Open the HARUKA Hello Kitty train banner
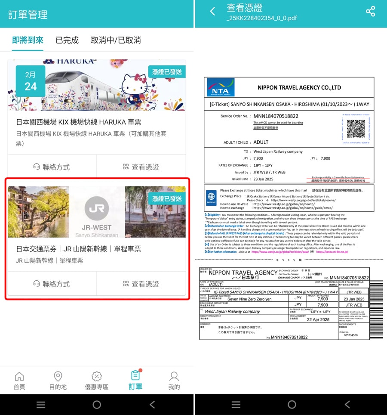 [x=97, y=85]
